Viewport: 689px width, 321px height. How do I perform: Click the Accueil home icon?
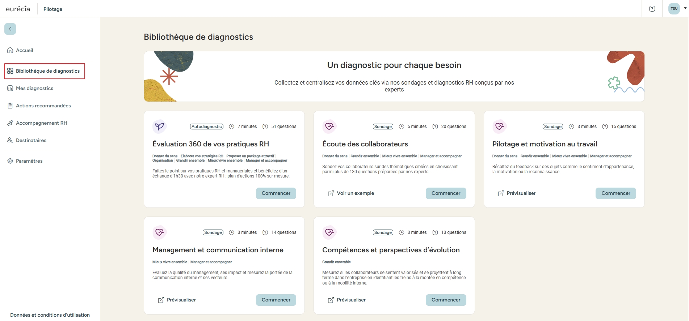coord(10,50)
